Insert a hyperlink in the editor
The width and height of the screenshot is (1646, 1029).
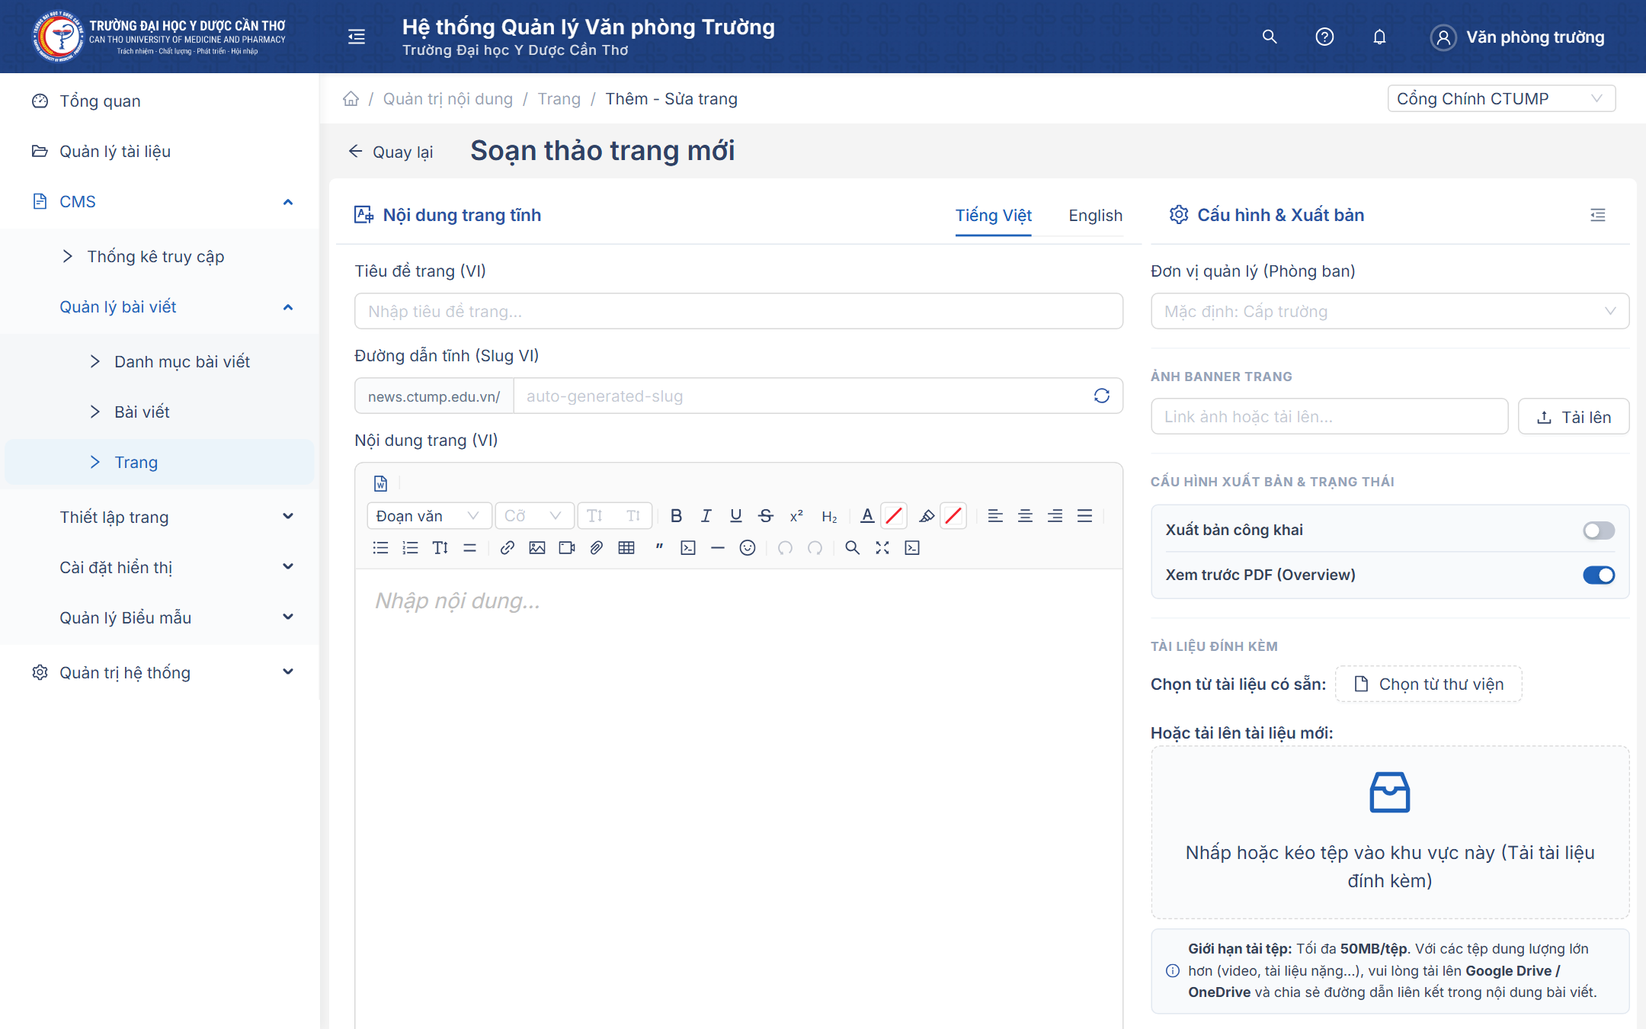tap(507, 547)
